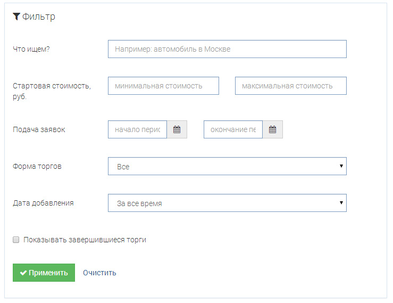The height and width of the screenshot is (303, 393).
Task: Toggle the Показывать завершившиеся торги checkbox
Action: click(16, 240)
